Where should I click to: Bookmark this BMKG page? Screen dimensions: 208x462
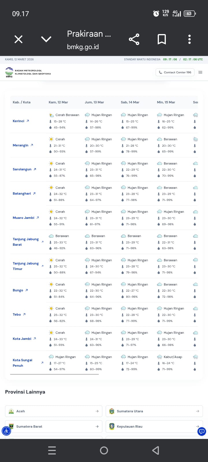coord(162,39)
